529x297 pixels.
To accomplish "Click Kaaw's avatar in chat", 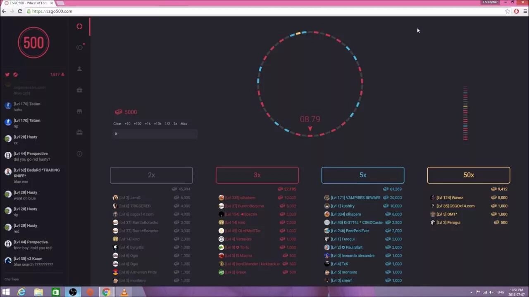I will (x=8, y=260).
